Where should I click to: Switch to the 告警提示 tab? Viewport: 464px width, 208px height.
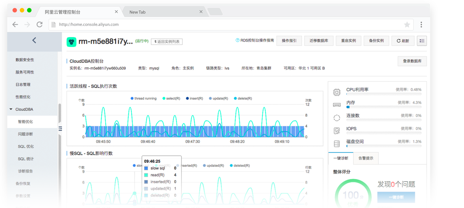(366, 158)
